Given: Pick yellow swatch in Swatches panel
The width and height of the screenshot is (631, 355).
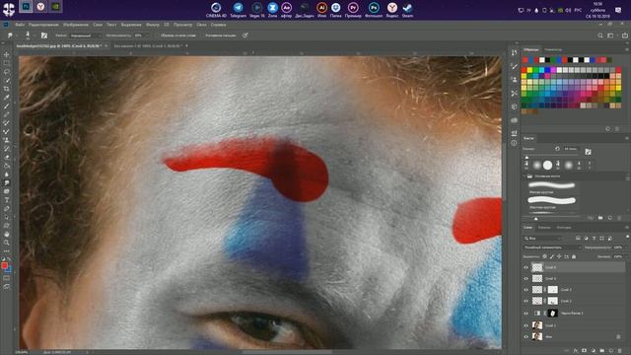Looking at the screenshot, I should (x=529, y=70).
